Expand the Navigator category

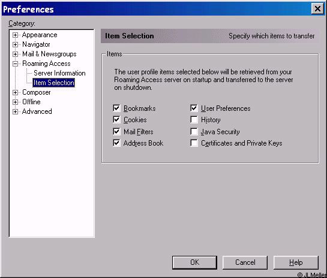[x=15, y=44]
